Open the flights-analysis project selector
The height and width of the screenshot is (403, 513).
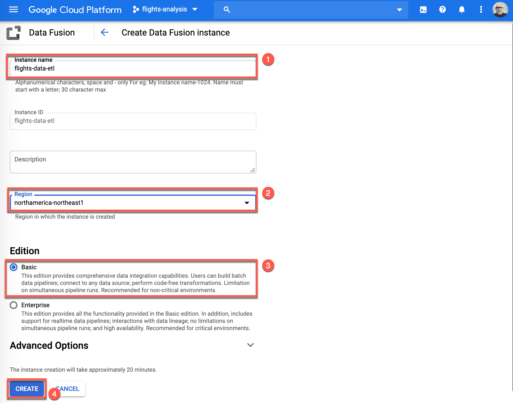click(165, 10)
